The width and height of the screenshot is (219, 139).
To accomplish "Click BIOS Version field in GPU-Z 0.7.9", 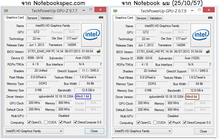I will pos(170,52).
